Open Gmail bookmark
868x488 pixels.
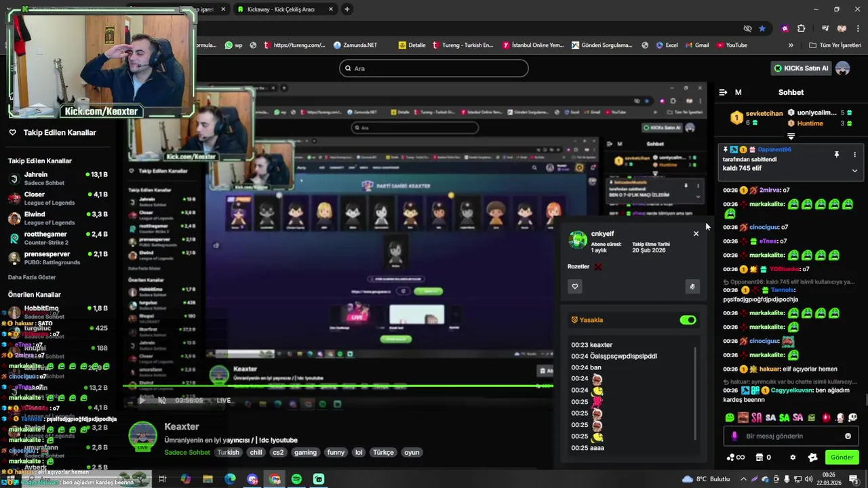pos(697,45)
